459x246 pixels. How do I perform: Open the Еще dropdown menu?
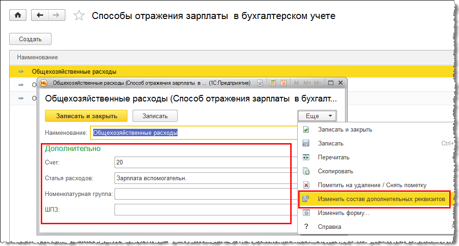tap(317, 116)
